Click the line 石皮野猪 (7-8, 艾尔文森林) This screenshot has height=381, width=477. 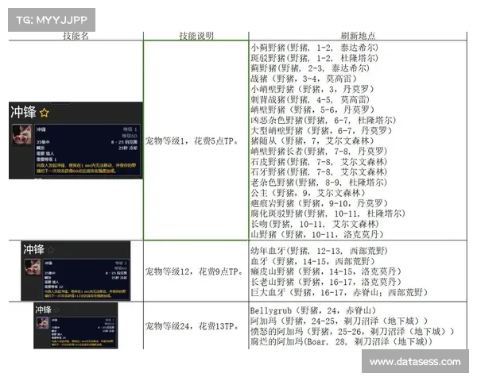pos(319,162)
